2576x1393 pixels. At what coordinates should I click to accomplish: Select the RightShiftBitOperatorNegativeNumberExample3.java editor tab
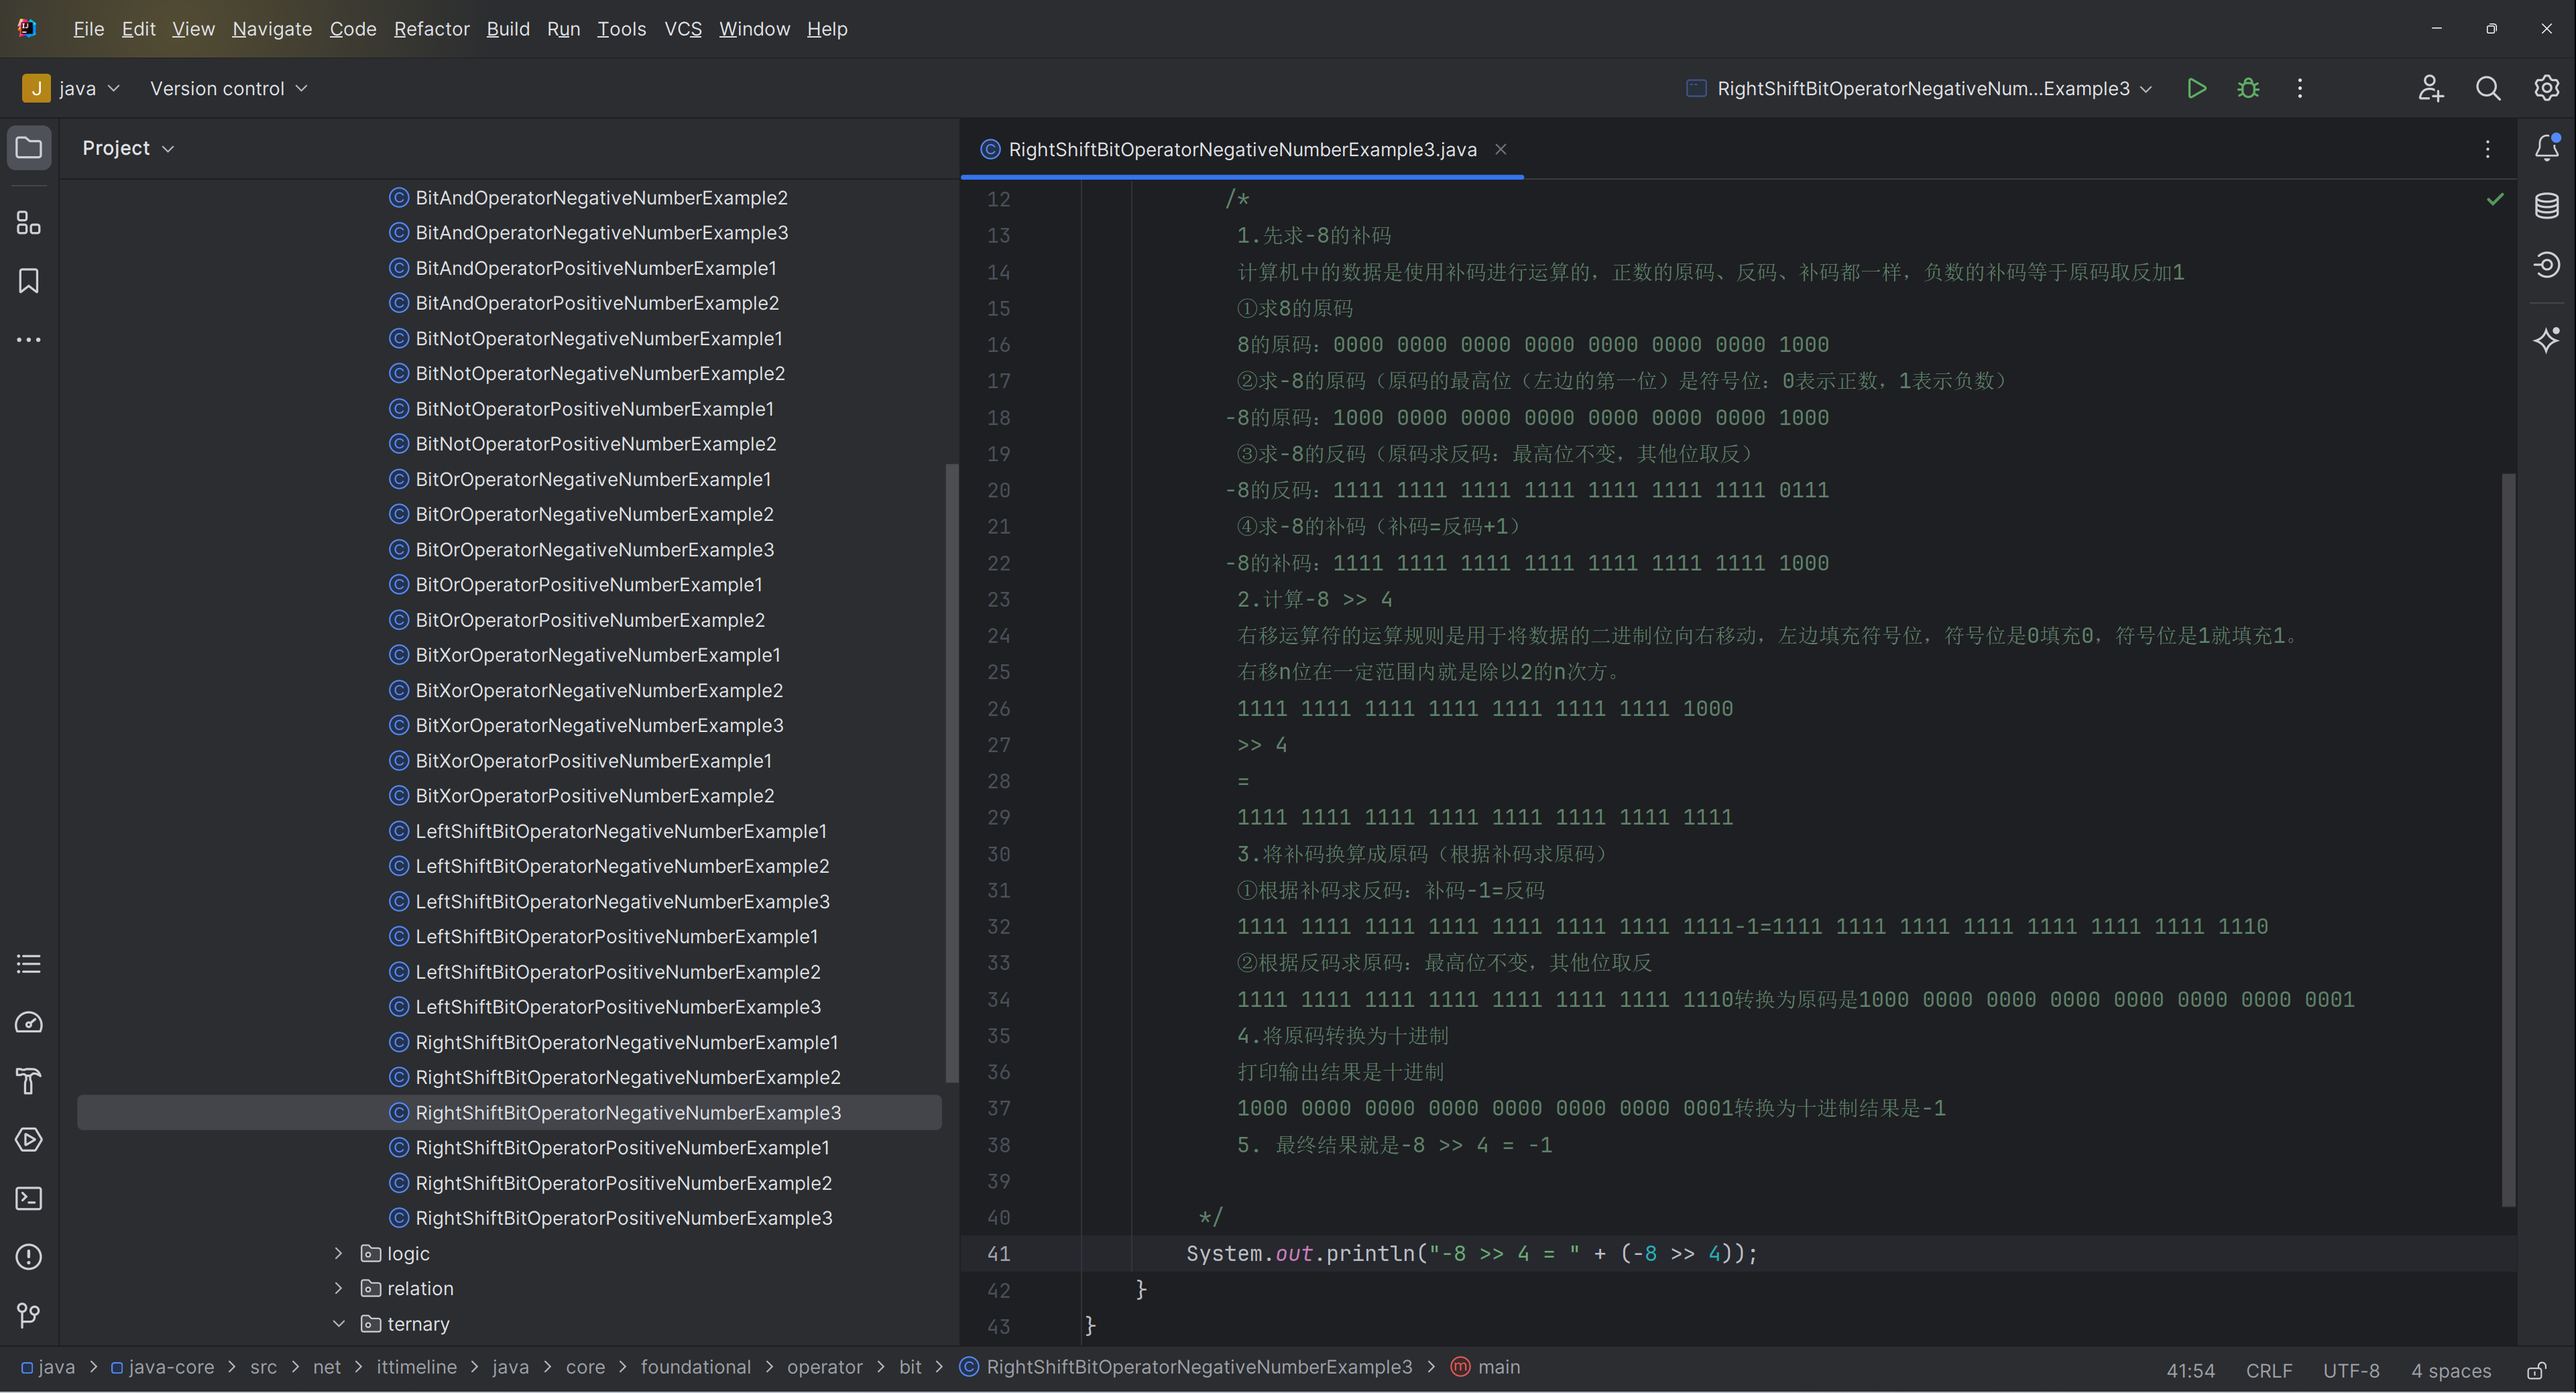(1242, 149)
